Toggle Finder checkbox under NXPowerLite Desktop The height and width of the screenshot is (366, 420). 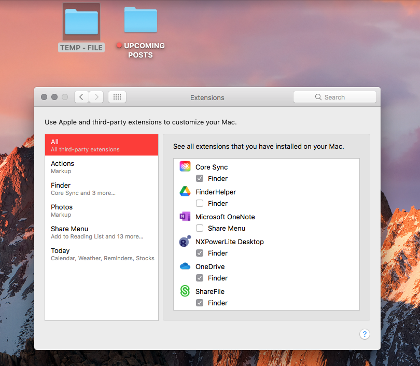[200, 253]
